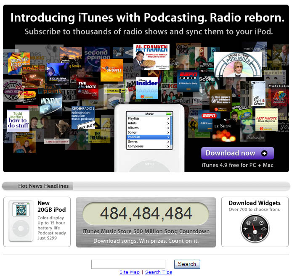Screen dimensions: 292x279
Task: Focus the search text field
Action: click(128, 264)
